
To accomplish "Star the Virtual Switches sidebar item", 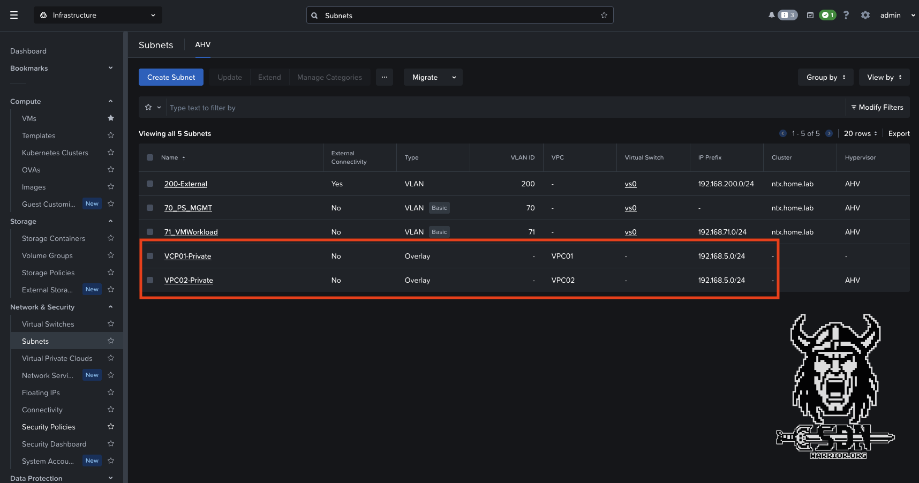I will [111, 324].
